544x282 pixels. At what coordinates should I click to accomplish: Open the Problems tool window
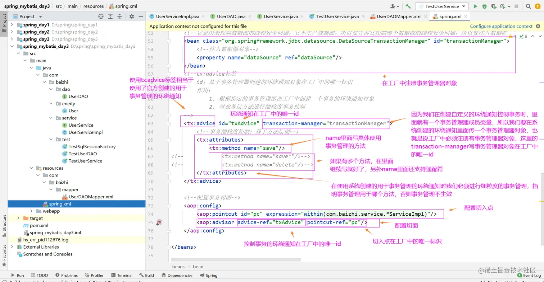[66, 275]
